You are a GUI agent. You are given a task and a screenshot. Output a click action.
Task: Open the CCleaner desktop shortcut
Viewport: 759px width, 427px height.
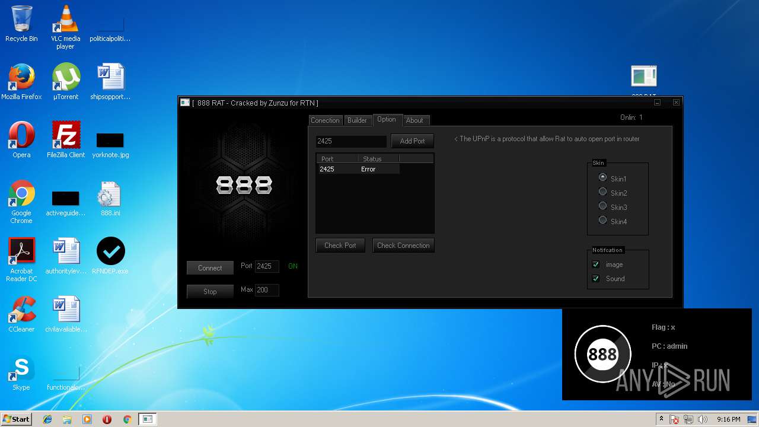pyautogui.click(x=21, y=314)
